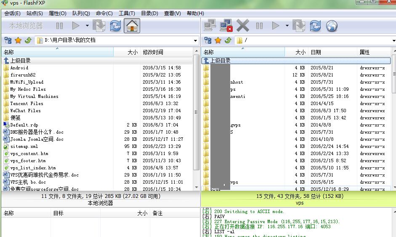396x237 pixels.
Task: Select the vps_footer.htm file
Action: click(x=28, y=161)
